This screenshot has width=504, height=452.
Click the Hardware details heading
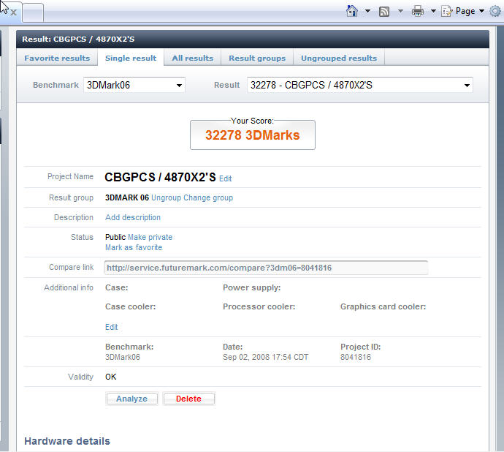tap(67, 441)
